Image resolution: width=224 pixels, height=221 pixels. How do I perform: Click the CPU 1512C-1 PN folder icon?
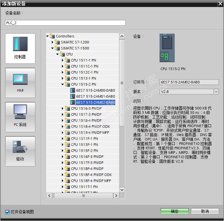(x=67, y=72)
